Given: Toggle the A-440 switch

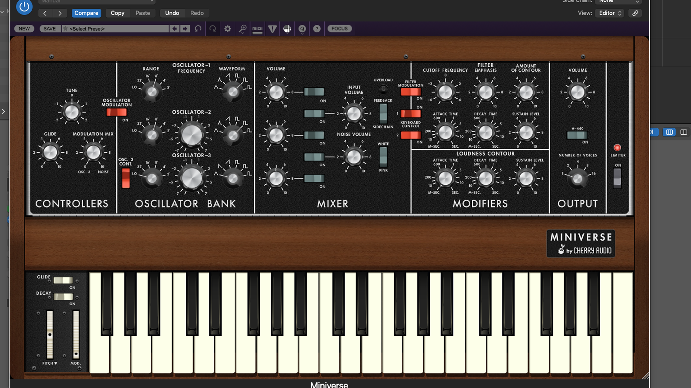Looking at the screenshot, I should pyautogui.click(x=577, y=135).
